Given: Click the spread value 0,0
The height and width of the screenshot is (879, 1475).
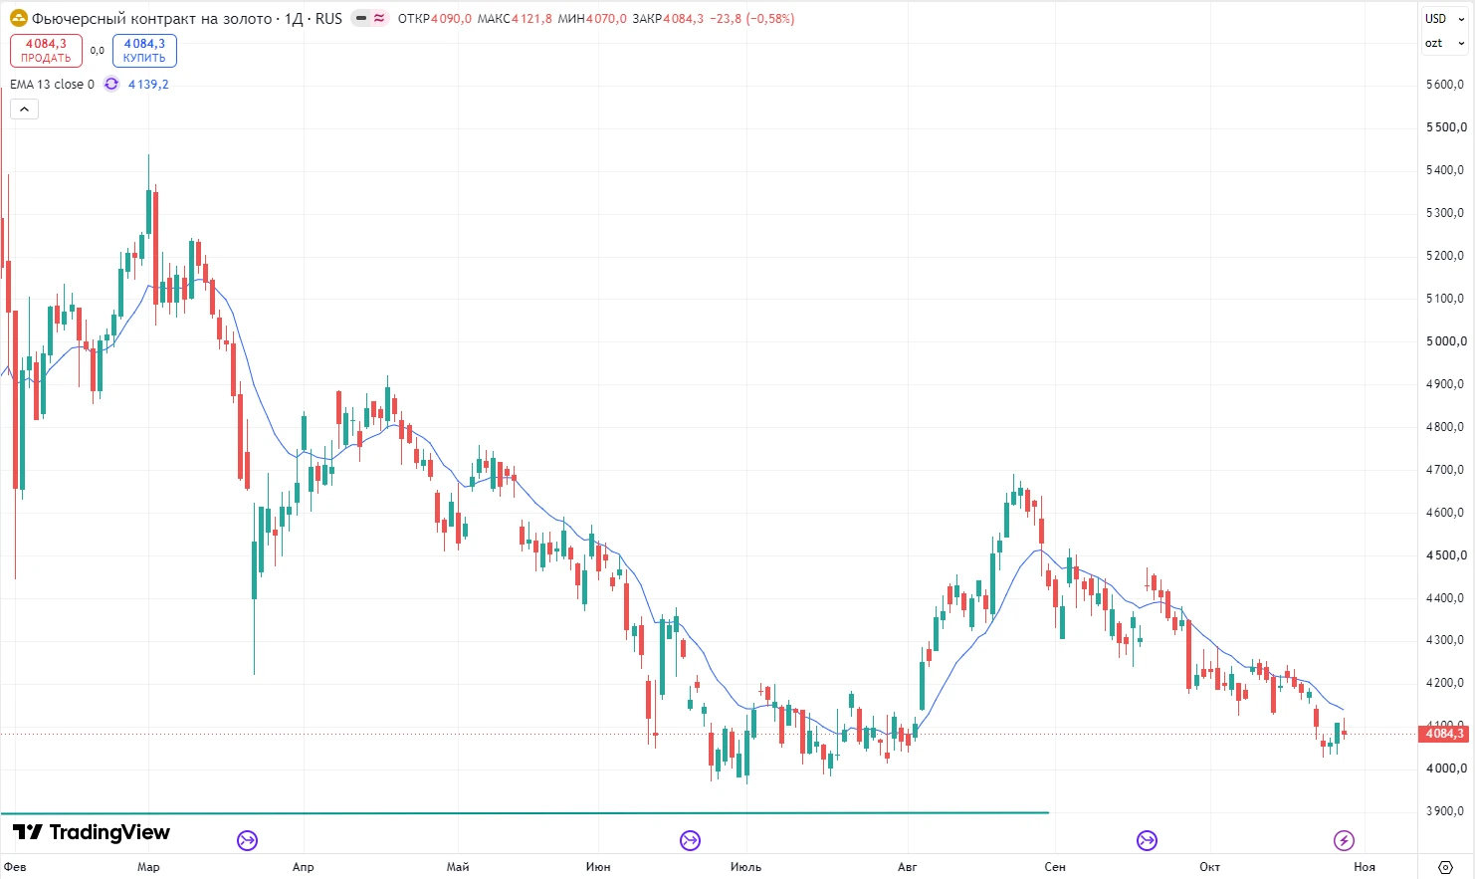Looking at the screenshot, I should [97, 51].
